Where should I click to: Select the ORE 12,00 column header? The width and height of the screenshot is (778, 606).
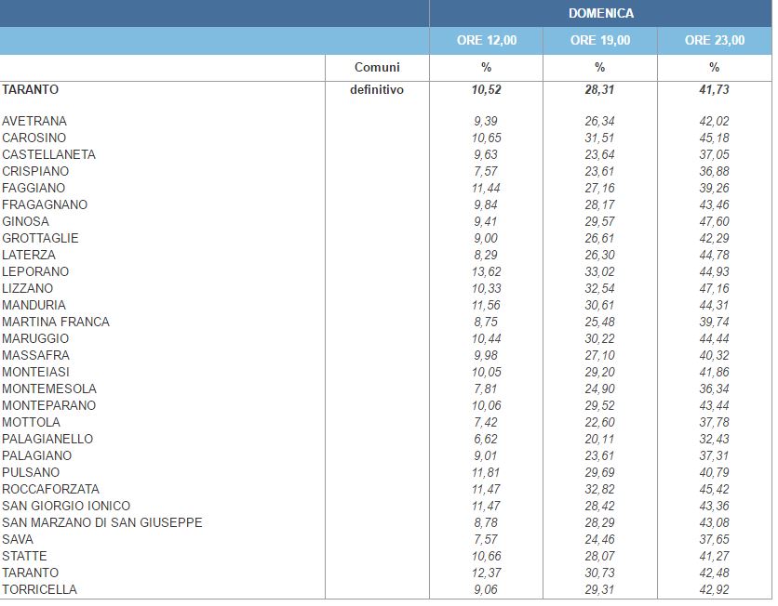tap(486, 40)
